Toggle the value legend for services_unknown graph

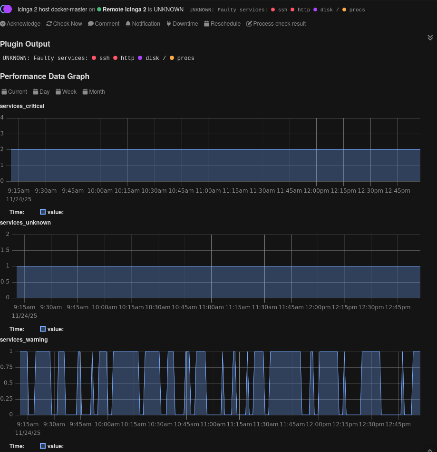click(x=42, y=329)
